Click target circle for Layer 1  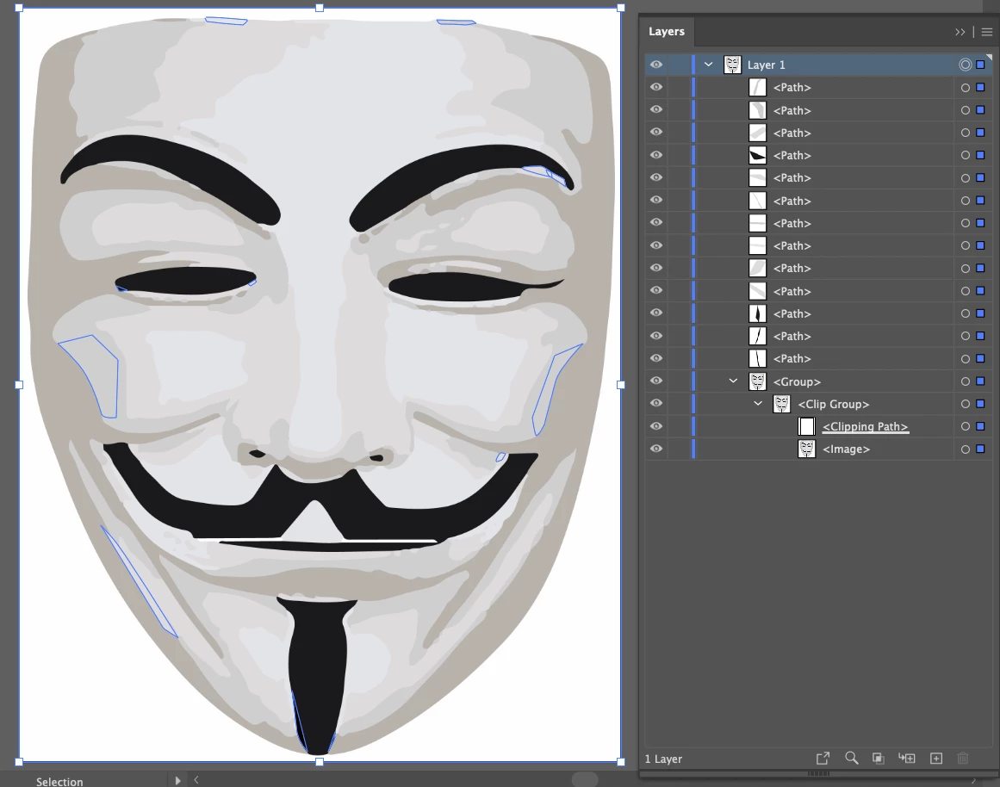click(966, 65)
